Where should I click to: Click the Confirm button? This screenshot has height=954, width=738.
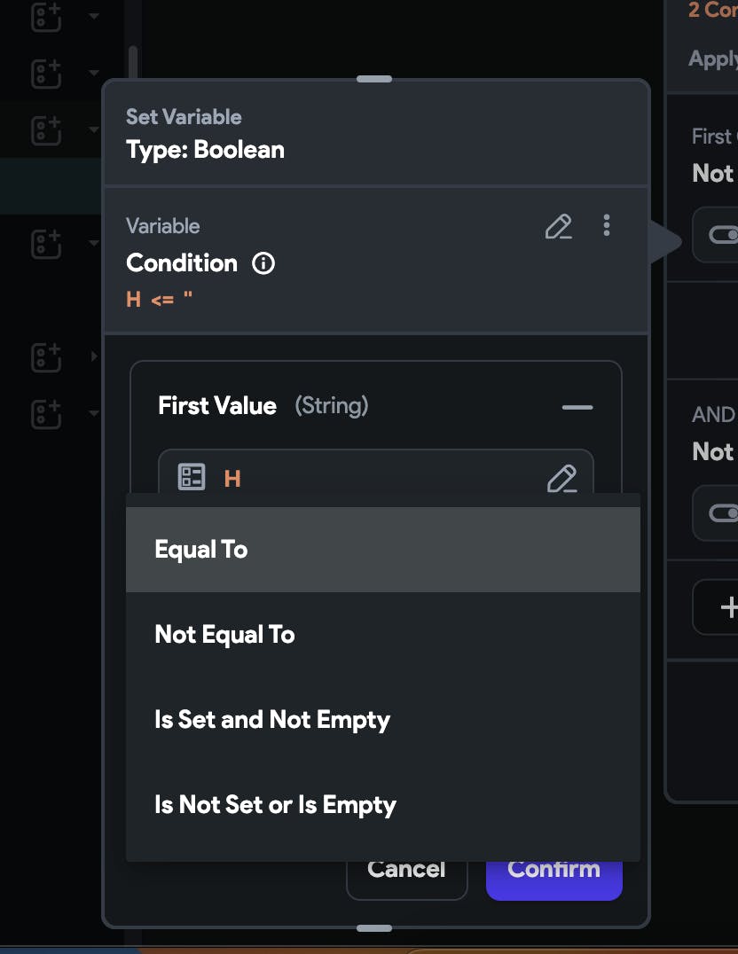(x=553, y=871)
